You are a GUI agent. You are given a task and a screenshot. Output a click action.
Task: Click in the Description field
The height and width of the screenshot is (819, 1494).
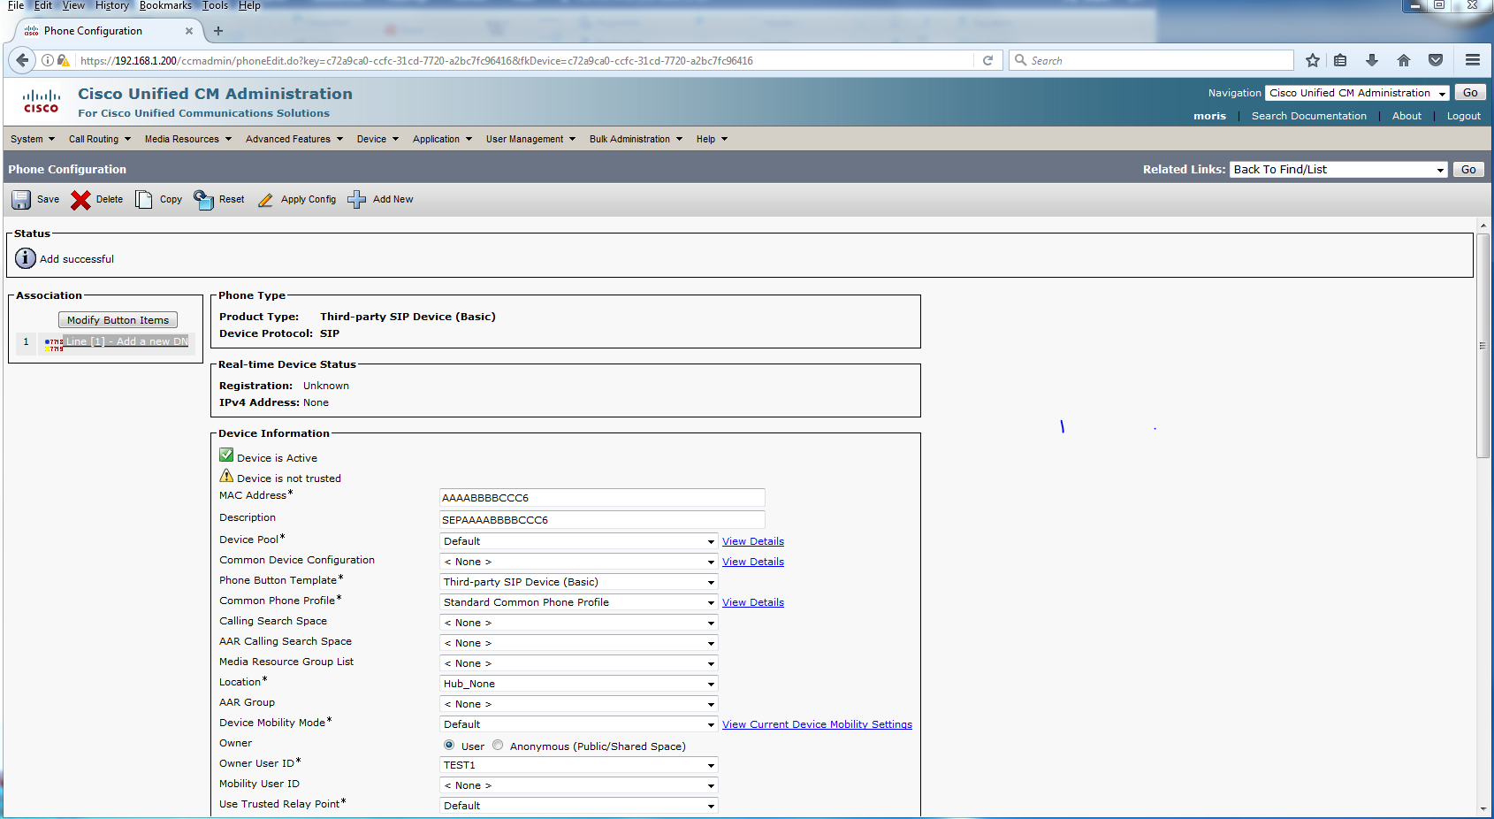coord(602,520)
